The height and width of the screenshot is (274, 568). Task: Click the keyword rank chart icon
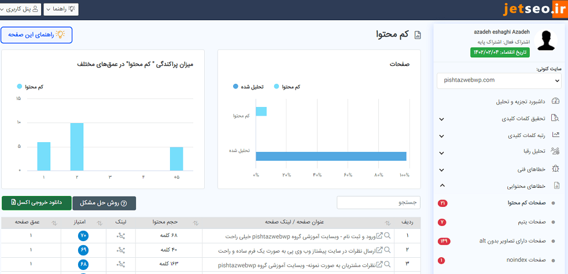click(555, 135)
